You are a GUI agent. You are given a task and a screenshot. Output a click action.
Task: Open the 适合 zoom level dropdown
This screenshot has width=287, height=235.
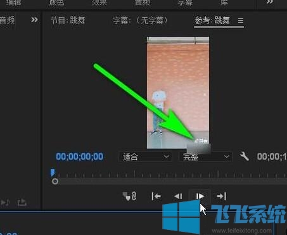(x=146, y=157)
